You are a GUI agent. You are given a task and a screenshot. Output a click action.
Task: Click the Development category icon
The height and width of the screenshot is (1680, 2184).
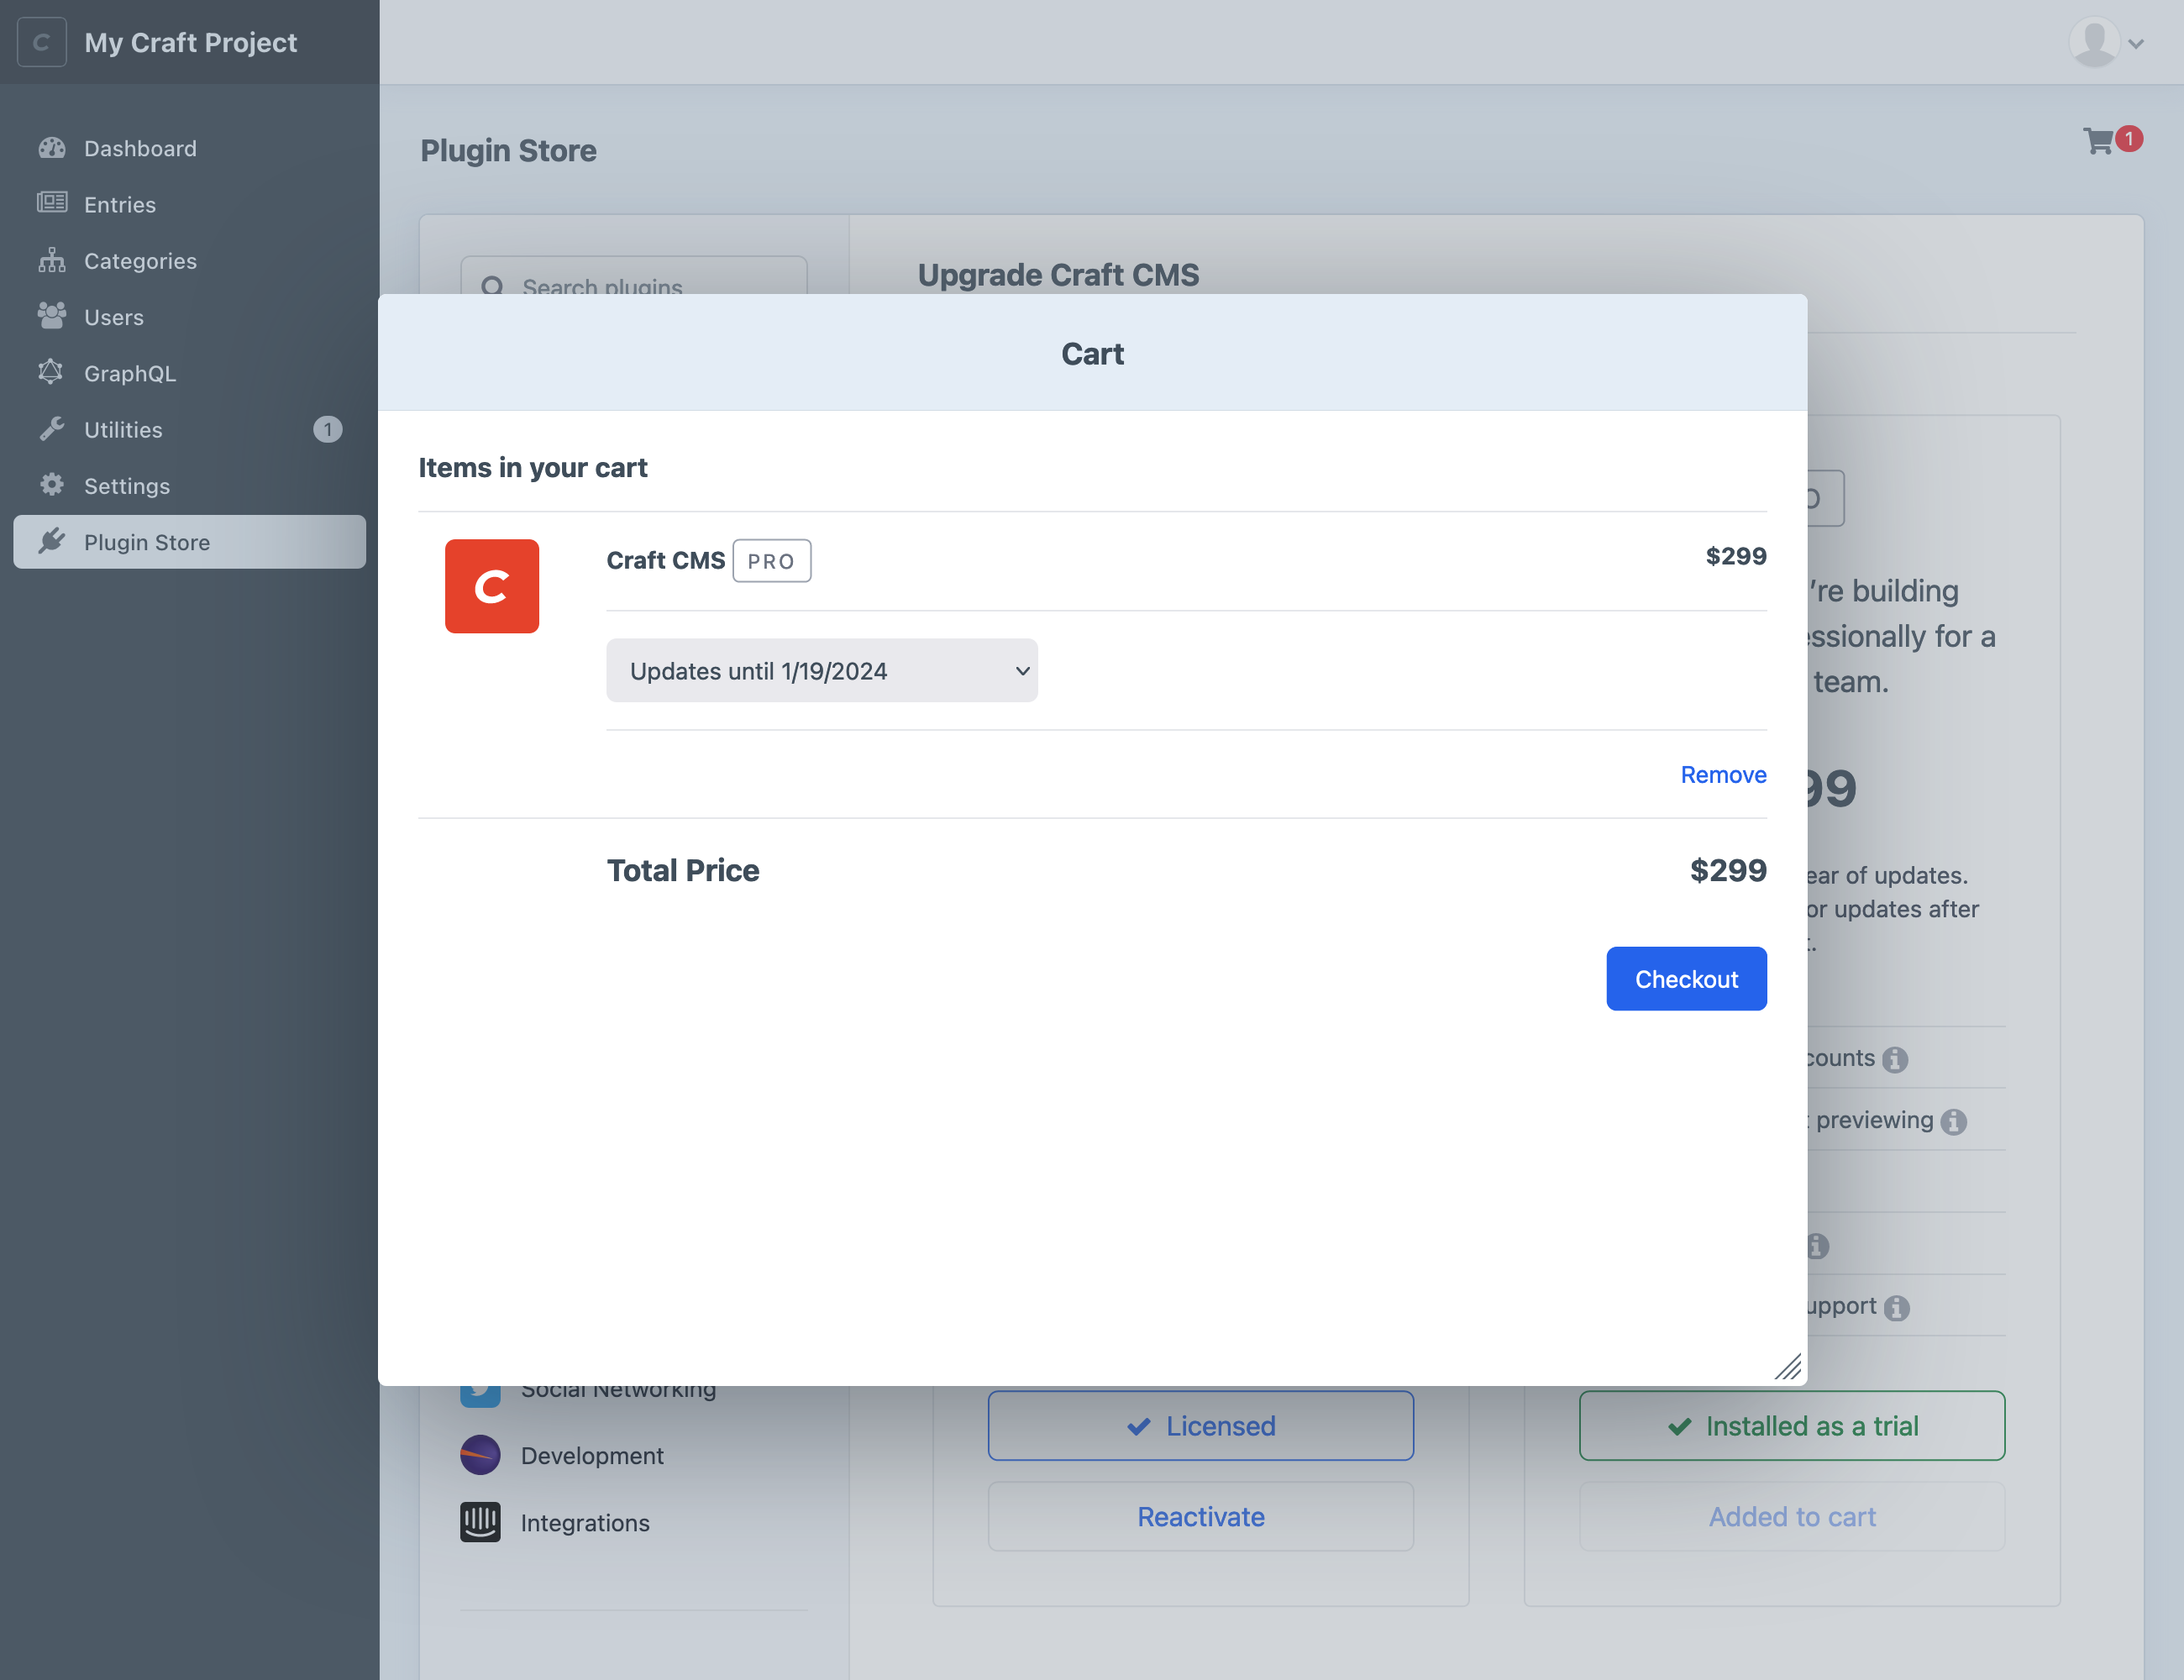point(480,1455)
